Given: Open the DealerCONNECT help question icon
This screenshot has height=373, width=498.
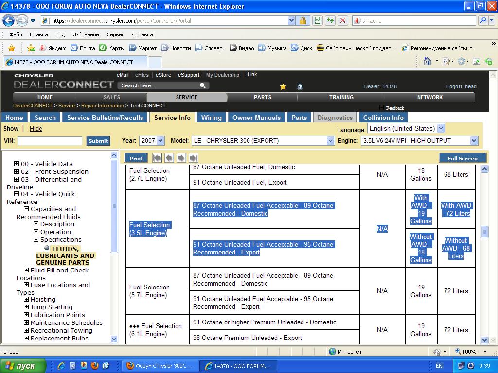Looking at the screenshot, I should 300,86.
